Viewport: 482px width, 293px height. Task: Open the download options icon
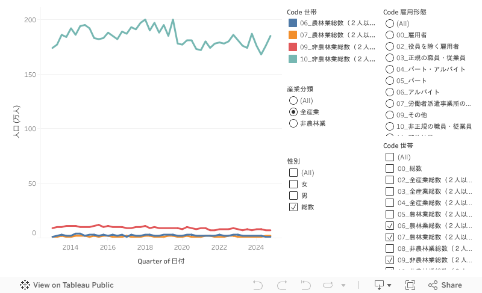pos(379,285)
